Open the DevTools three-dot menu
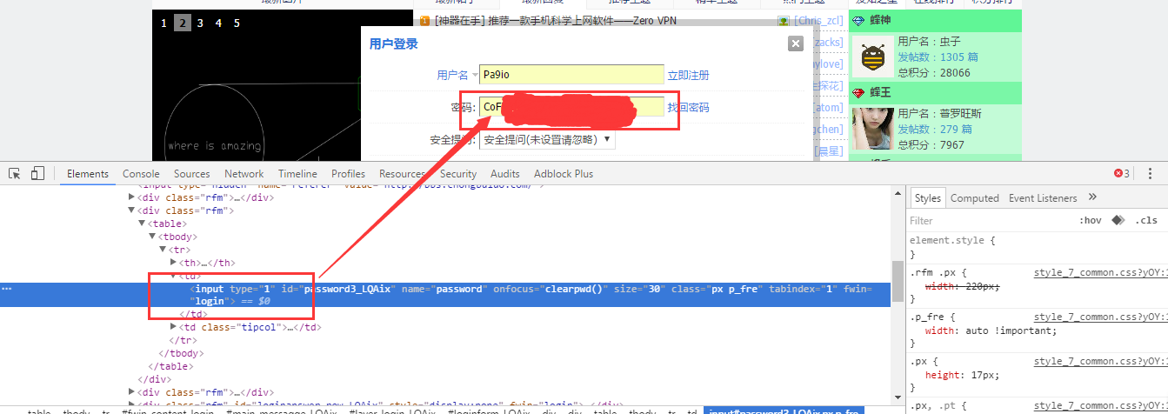 click(1151, 173)
